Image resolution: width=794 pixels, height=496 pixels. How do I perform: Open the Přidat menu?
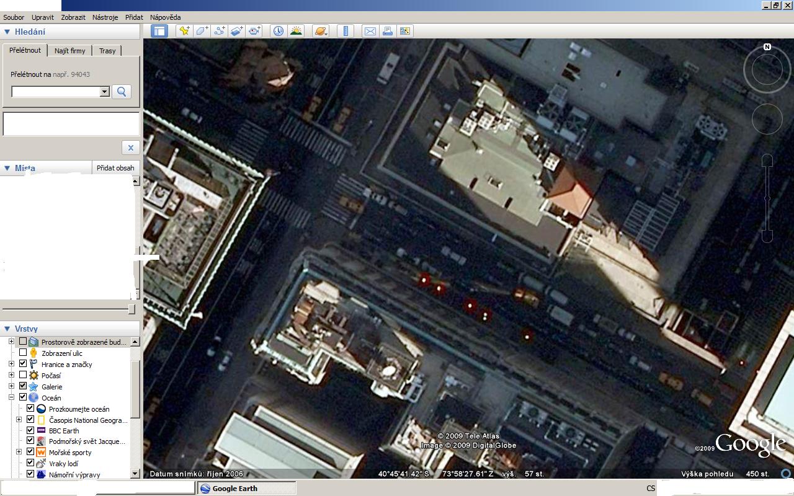point(134,17)
